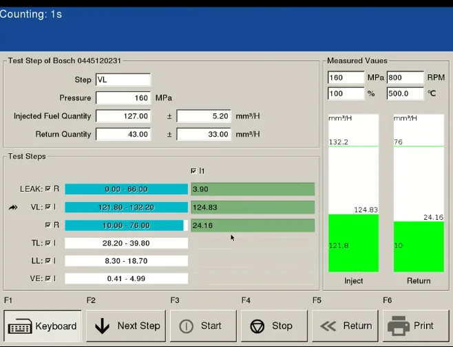Click the Next Step button
Viewport: 453px width, 347px height.
pyautogui.click(x=126, y=326)
